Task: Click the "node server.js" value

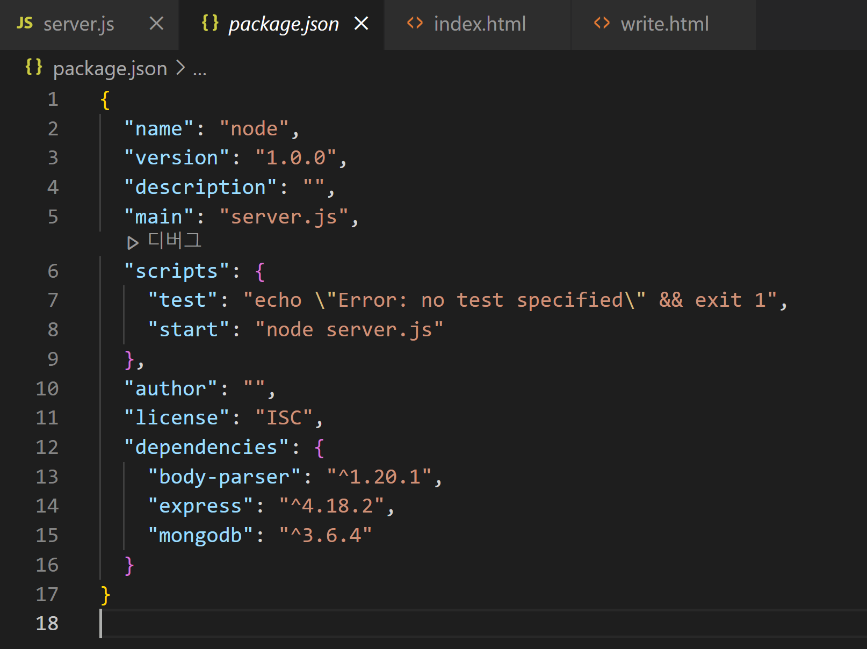Action: click(x=349, y=330)
